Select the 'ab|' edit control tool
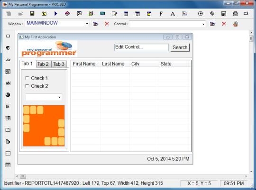Screen dimensions: 256x190 tap(8, 83)
